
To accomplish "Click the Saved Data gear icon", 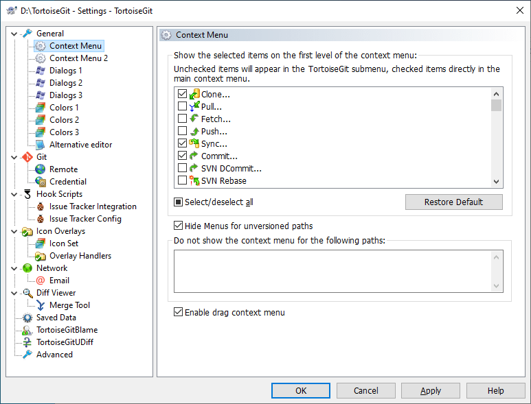I will coord(27,318).
